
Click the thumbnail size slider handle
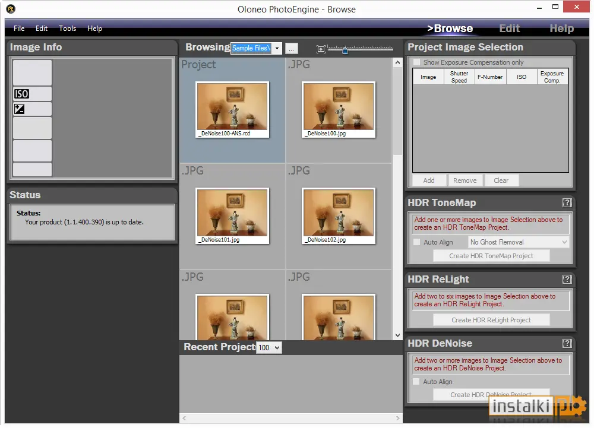point(345,50)
